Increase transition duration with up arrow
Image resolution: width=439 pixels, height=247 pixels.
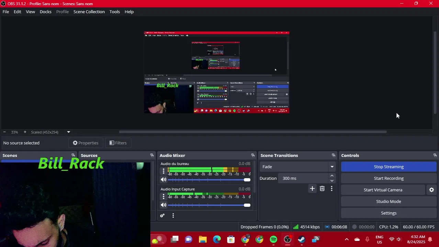pyautogui.click(x=332, y=176)
